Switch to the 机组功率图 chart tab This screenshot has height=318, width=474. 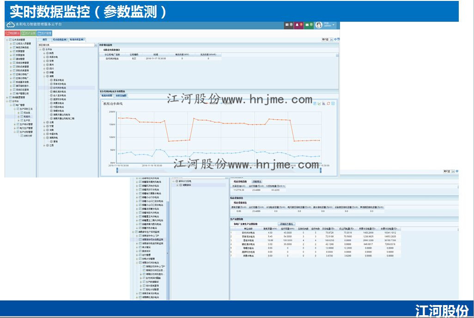(107, 96)
